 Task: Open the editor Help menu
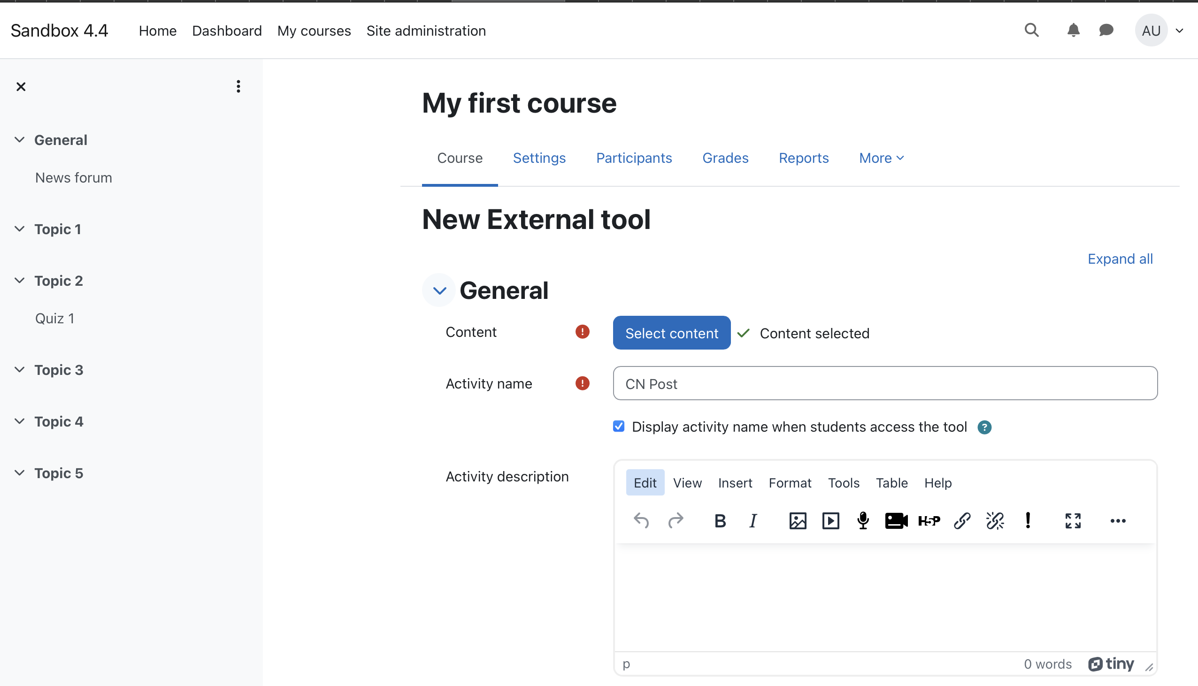pyautogui.click(x=938, y=482)
